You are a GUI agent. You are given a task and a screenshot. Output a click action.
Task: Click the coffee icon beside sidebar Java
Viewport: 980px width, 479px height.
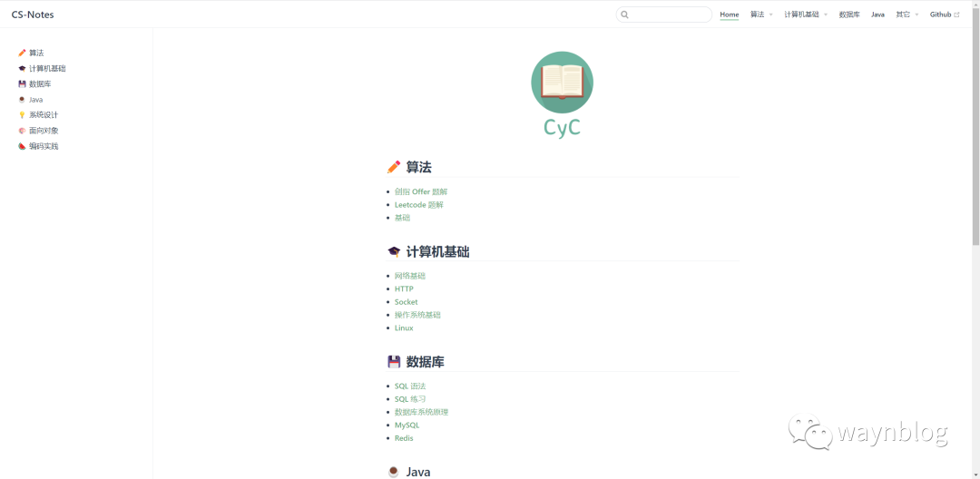pyautogui.click(x=23, y=99)
